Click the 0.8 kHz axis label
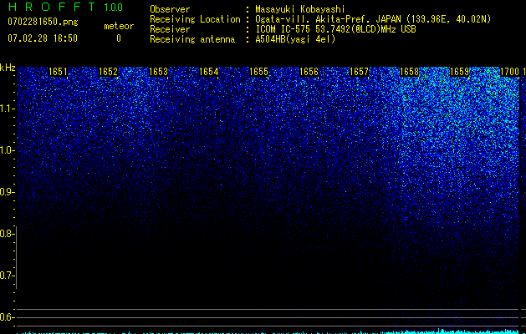The width and height of the screenshot is (526, 334). (7, 234)
